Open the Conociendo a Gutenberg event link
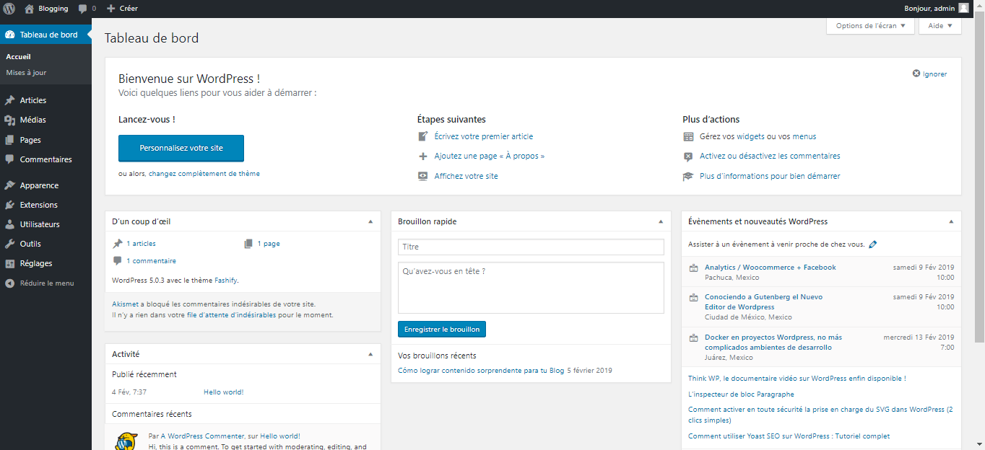The image size is (985, 450). (763, 302)
